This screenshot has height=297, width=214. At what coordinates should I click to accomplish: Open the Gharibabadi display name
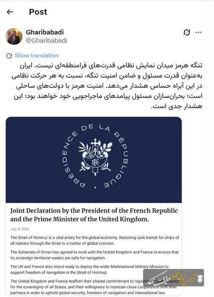pyautogui.click(x=45, y=32)
